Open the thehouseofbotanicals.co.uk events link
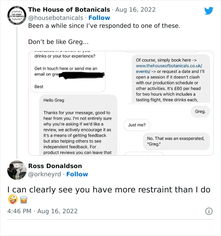This screenshot has width=221, height=236. (x=169, y=69)
